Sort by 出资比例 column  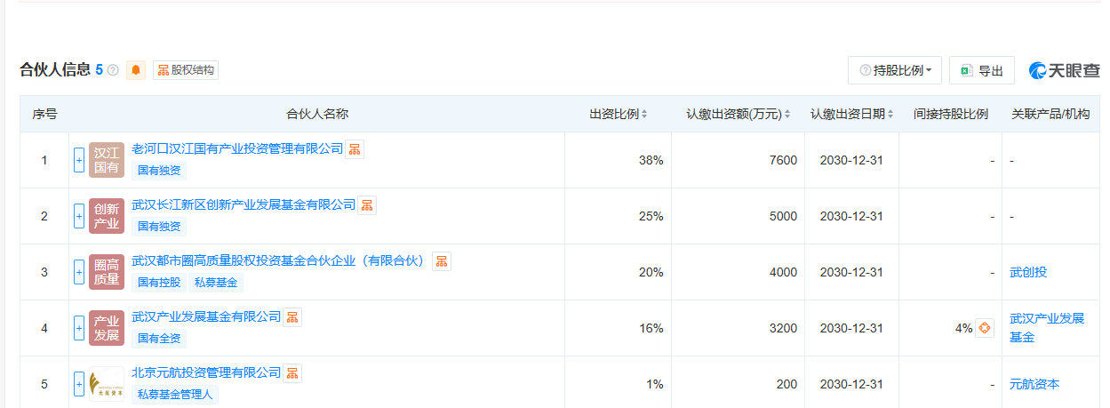(x=619, y=114)
